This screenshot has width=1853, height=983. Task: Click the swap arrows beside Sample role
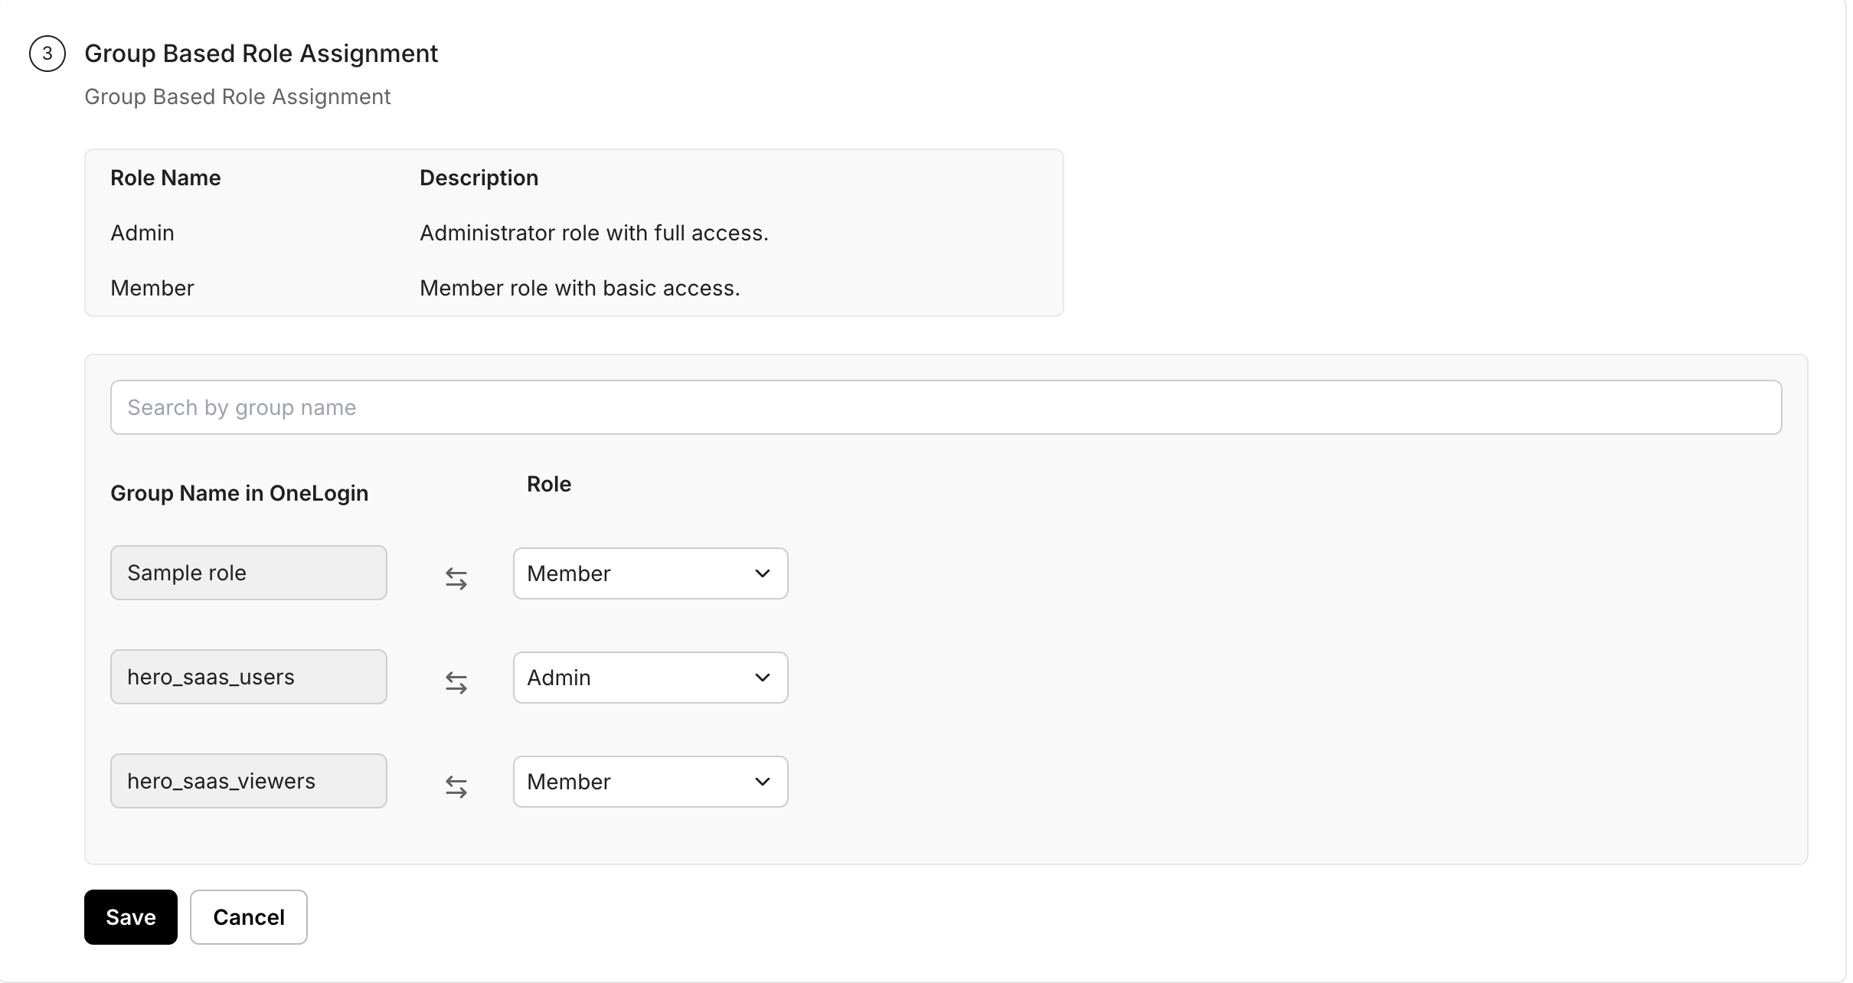point(457,579)
